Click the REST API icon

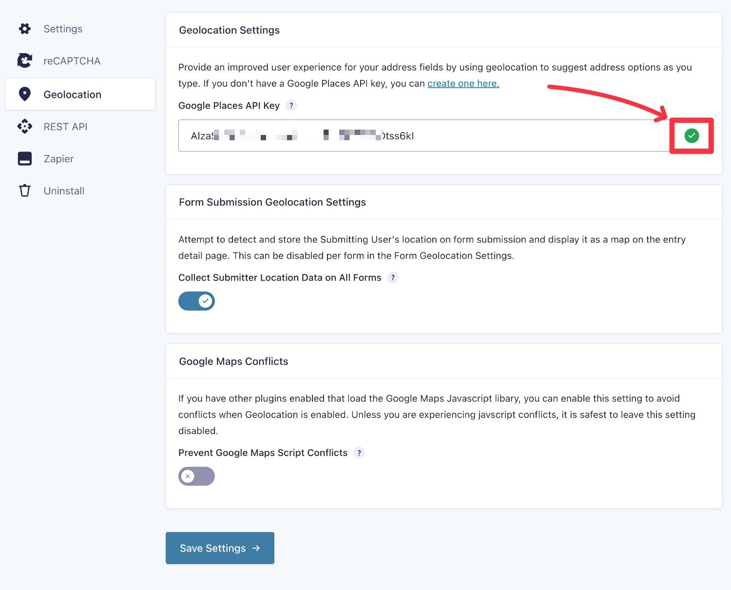click(24, 127)
